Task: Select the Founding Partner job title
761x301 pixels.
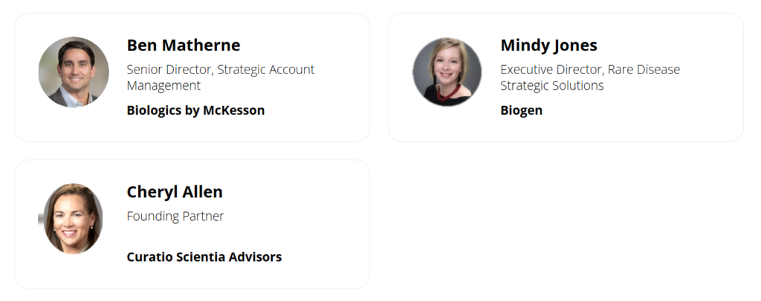Action: pyautogui.click(x=175, y=216)
